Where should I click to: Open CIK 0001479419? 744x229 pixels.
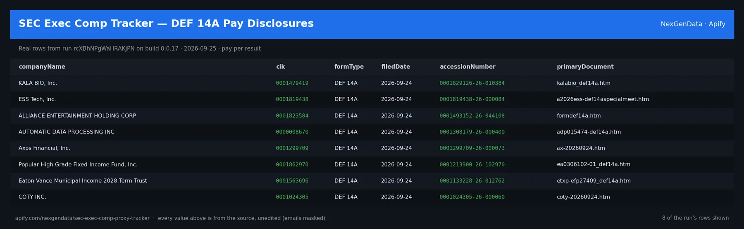click(x=292, y=83)
